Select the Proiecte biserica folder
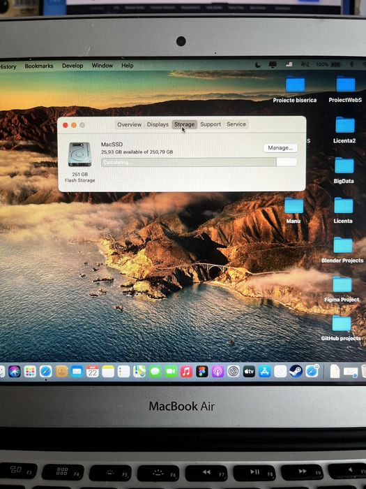366x489 pixels. pyautogui.click(x=295, y=90)
